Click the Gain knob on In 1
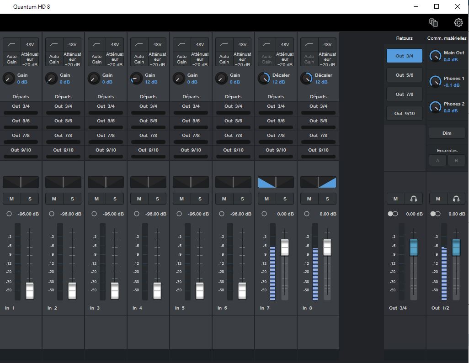 coord(8,79)
